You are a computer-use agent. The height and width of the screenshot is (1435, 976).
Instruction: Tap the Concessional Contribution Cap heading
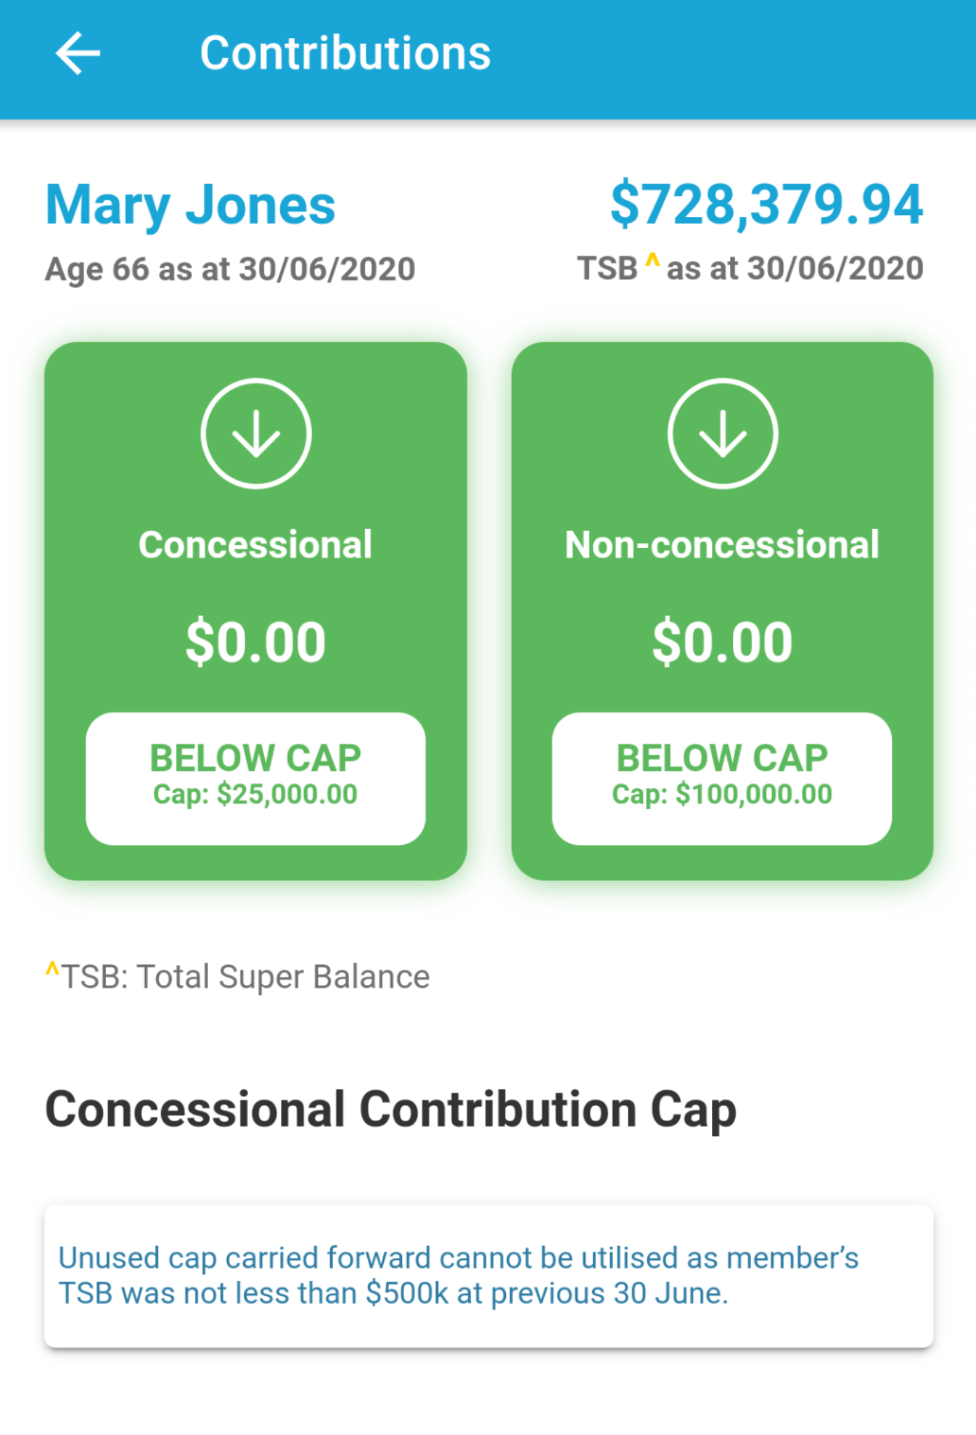click(x=390, y=1110)
